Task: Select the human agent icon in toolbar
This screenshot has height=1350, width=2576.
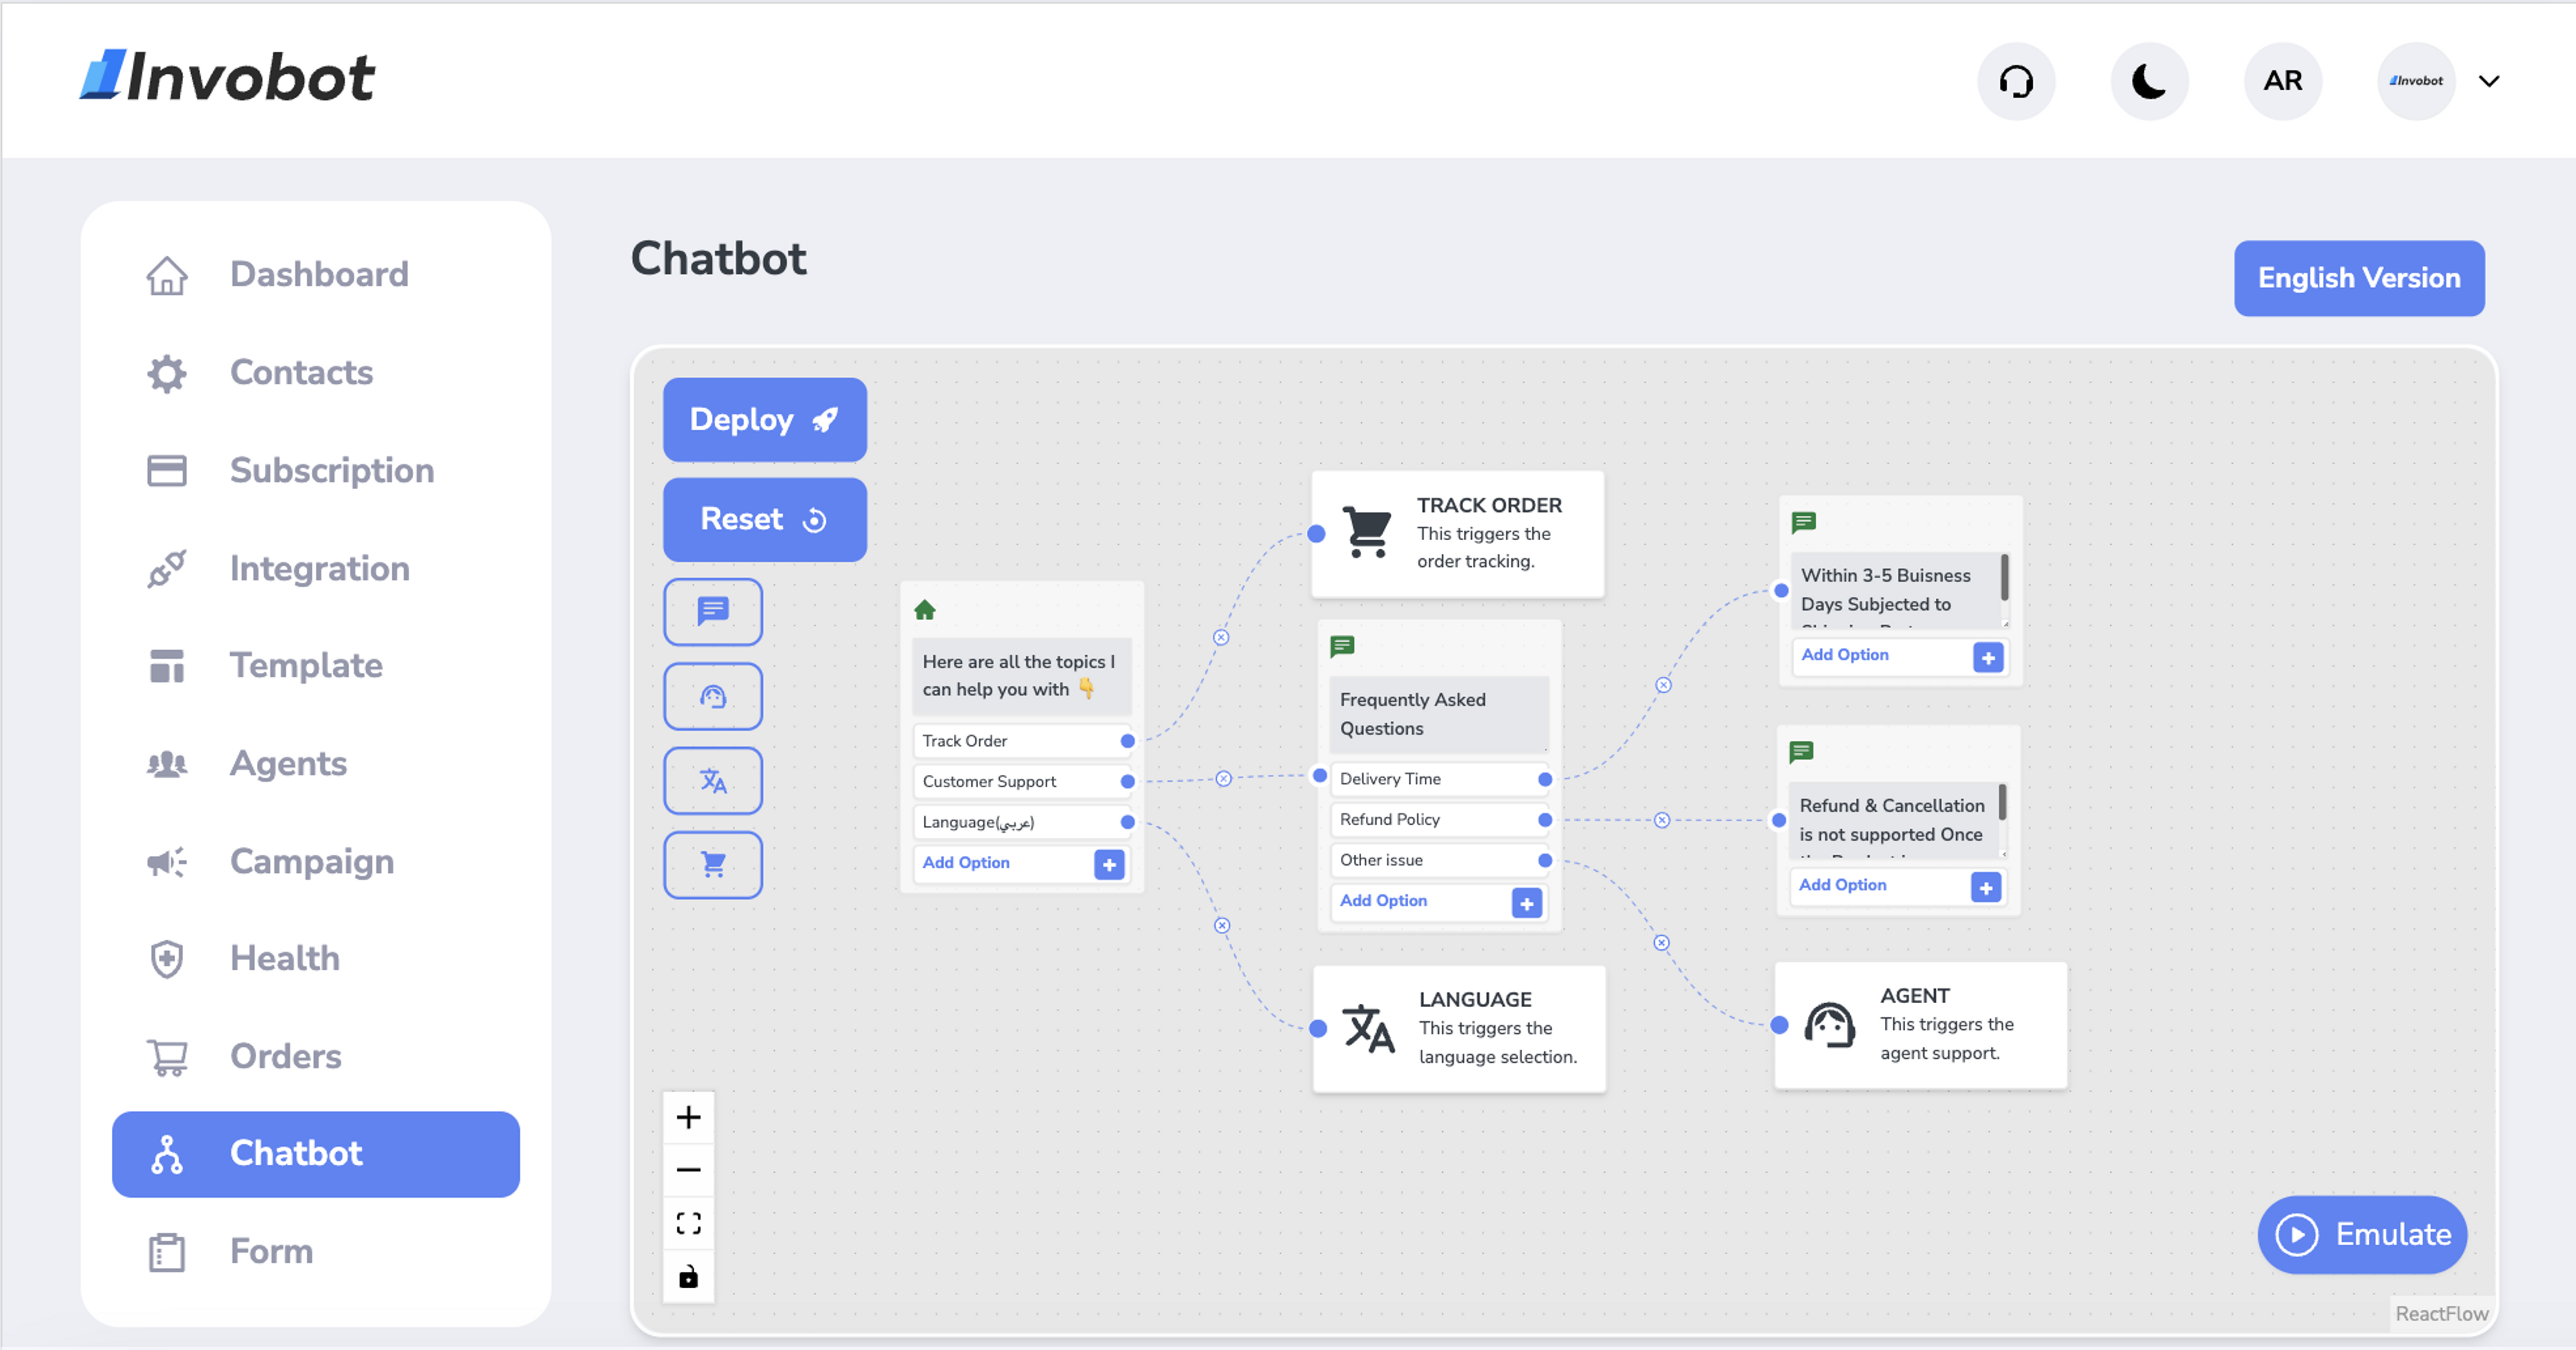Action: click(x=712, y=694)
